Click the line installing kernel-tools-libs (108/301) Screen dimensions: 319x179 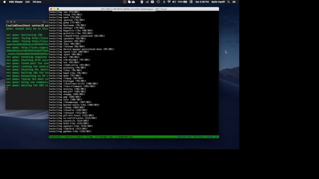point(74,105)
